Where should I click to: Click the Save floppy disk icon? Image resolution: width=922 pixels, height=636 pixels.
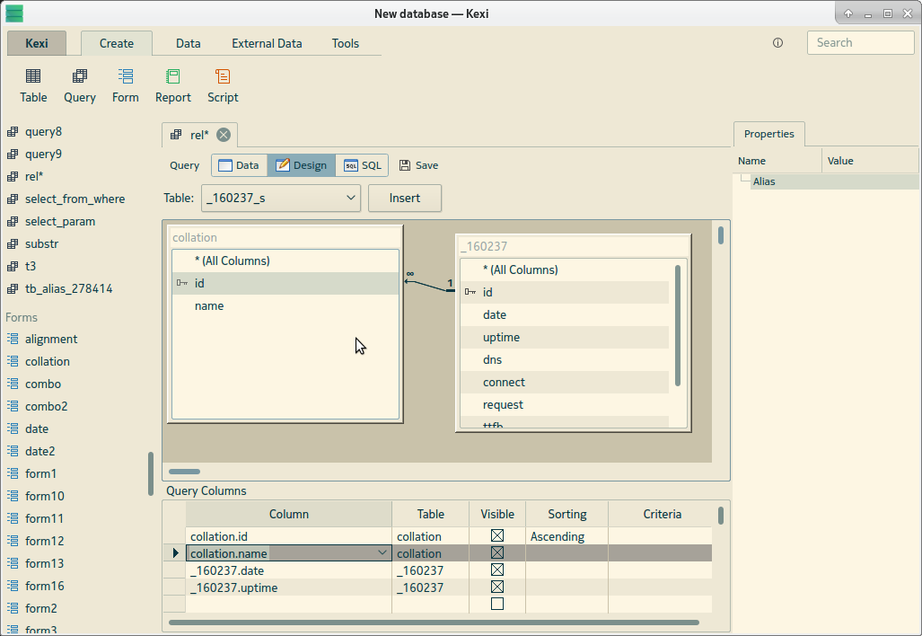(405, 165)
